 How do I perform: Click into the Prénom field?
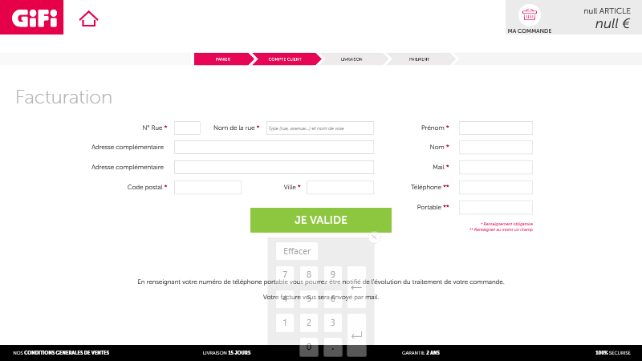click(x=495, y=128)
